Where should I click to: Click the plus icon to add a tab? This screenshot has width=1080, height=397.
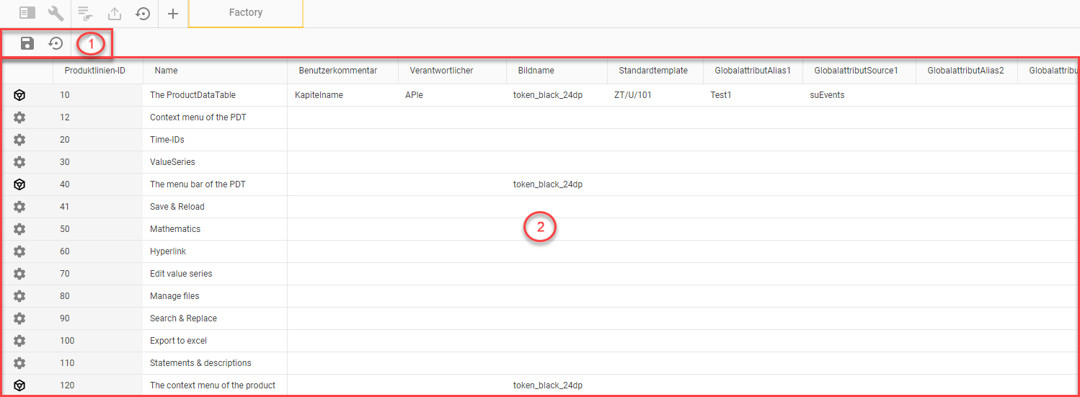point(173,13)
